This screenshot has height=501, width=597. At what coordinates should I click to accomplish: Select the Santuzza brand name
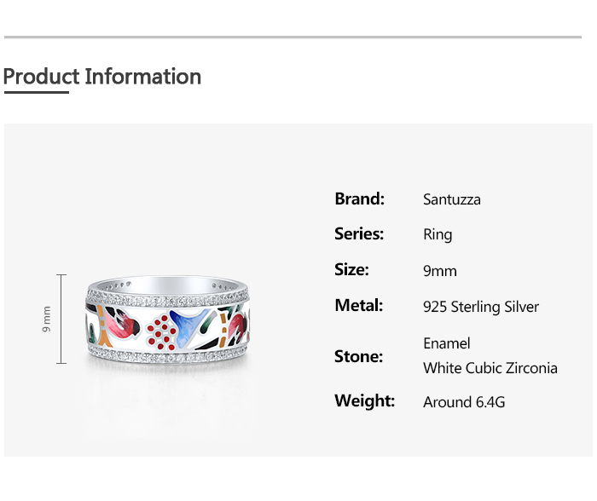(x=452, y=199)
